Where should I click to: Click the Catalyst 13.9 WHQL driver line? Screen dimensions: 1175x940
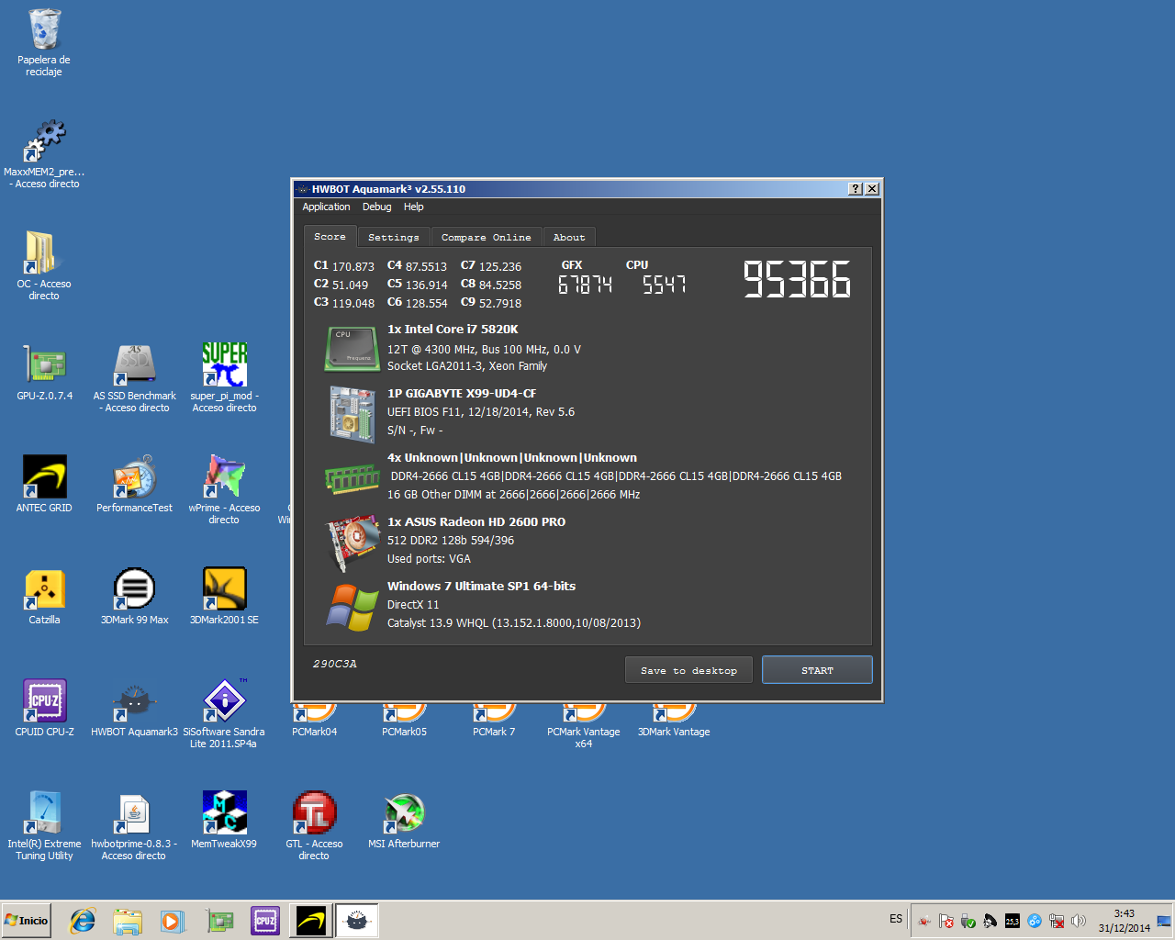pos(514,623)
